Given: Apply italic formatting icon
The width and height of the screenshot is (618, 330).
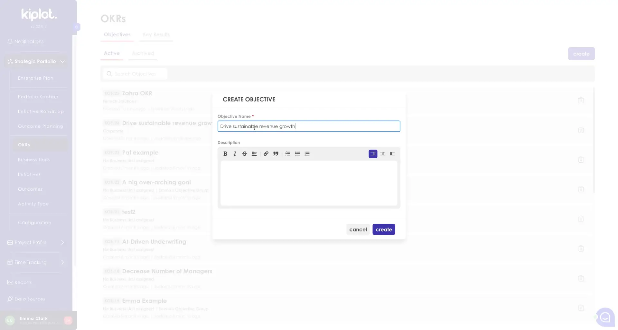Looking at the screenshot, I should [x=235, y=153].
